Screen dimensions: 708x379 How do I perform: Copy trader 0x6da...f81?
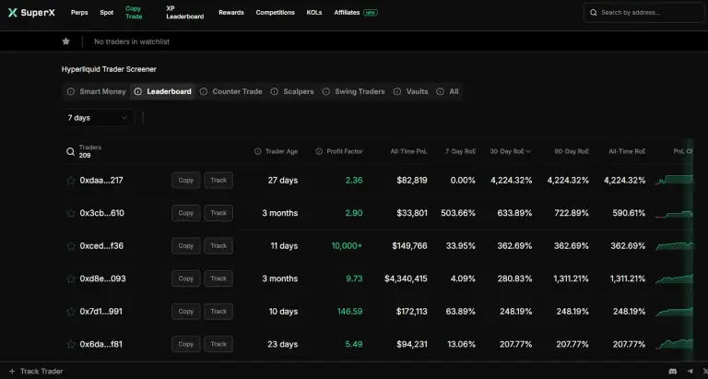[x=186, y=344]
